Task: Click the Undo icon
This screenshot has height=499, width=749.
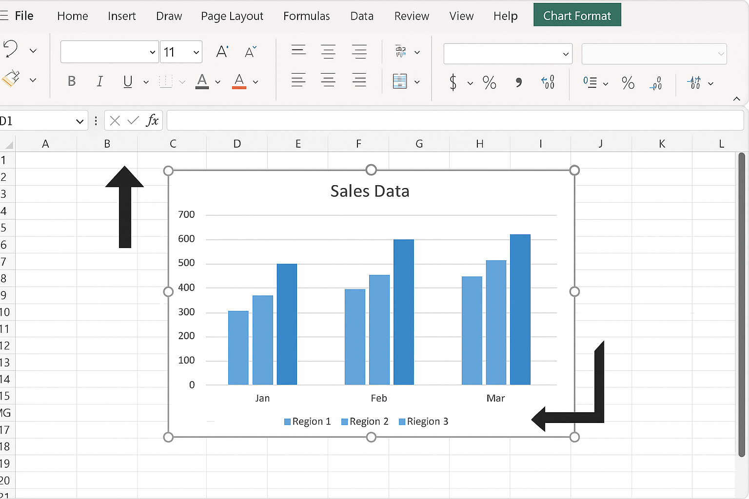Action: click(10, 50)
